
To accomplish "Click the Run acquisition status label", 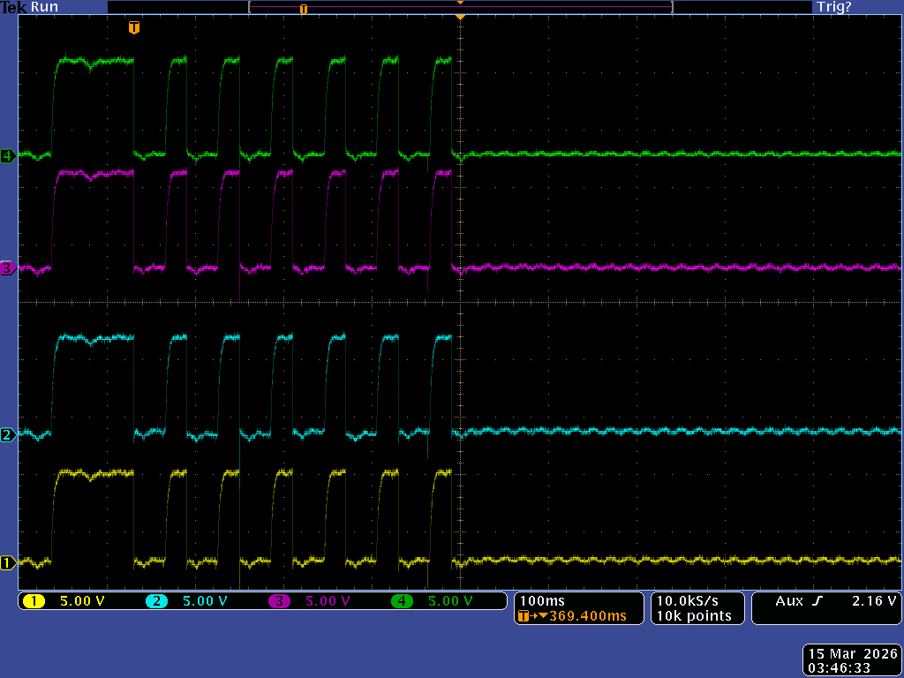I will pyautogui.click(x=44, y=7).
